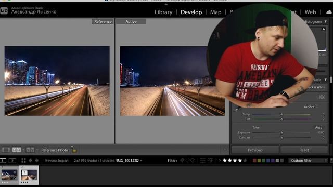Go forward to next source arrow
Image resolution: width=333 pixels, height=187 pixels.
pyautogui.click(x=37, y=161)
